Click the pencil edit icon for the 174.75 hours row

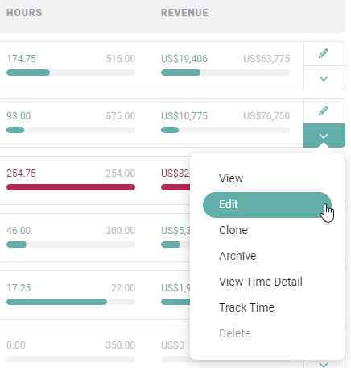[x=324, y=53]
